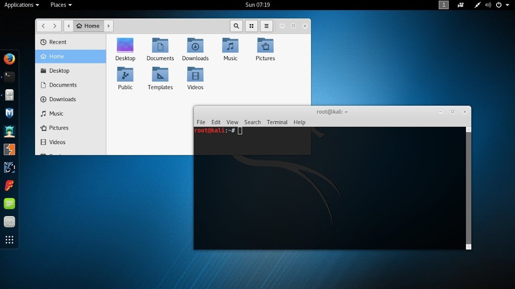This screenshot has height=289, width=515.
Task: Toggle icon grid view in file manager
Action: click(x=251, y=26)
